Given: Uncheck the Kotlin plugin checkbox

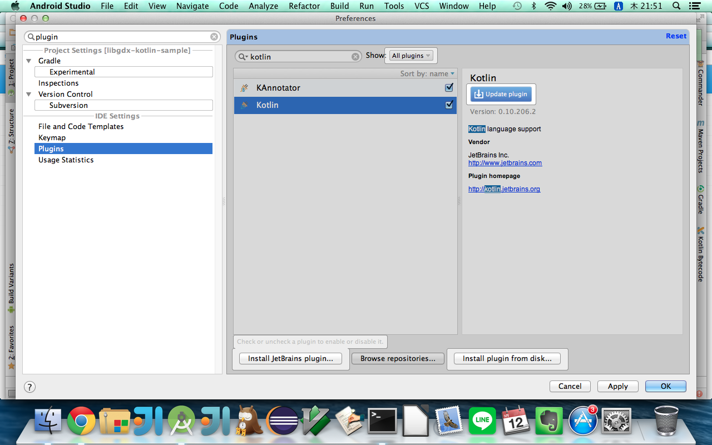Looking at the screenshot, I should coord(449,105).
